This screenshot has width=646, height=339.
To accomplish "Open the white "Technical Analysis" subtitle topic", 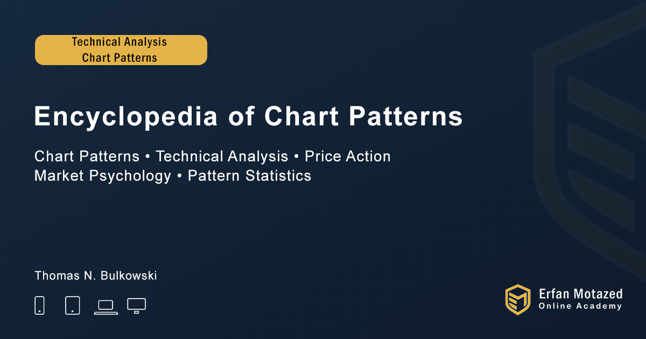I will 222,157.
